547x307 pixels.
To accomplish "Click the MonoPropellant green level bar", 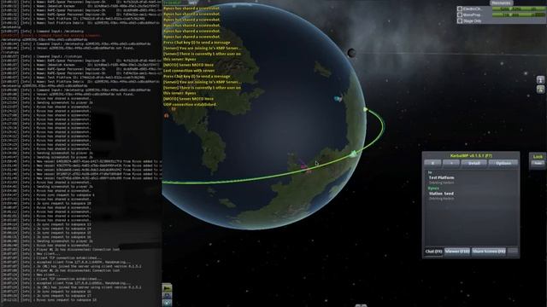I will pyautogui.click(x=519, y=15).
